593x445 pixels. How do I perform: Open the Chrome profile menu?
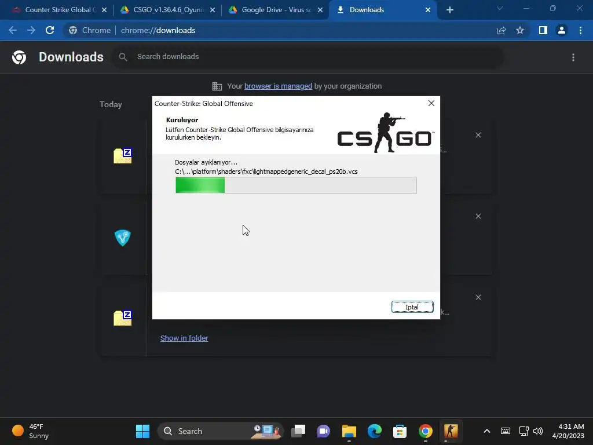click(562, 30)
